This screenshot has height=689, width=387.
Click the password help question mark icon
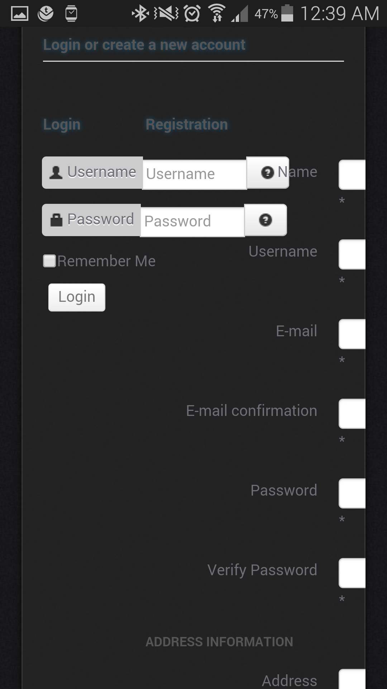(266, 220)
